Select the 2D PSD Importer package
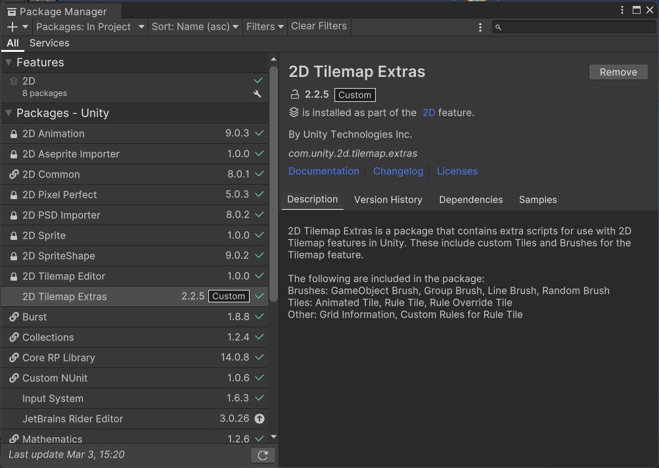 (135, 216)
